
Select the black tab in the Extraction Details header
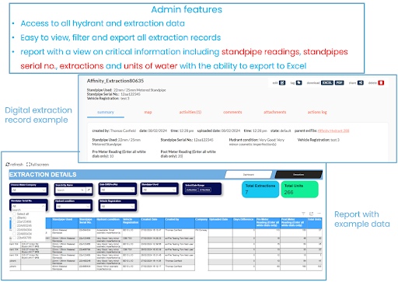coord(298,175)
